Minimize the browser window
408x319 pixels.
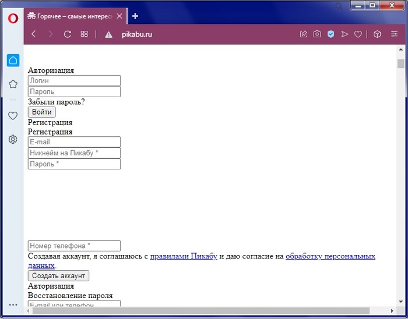tap(358, 5)
